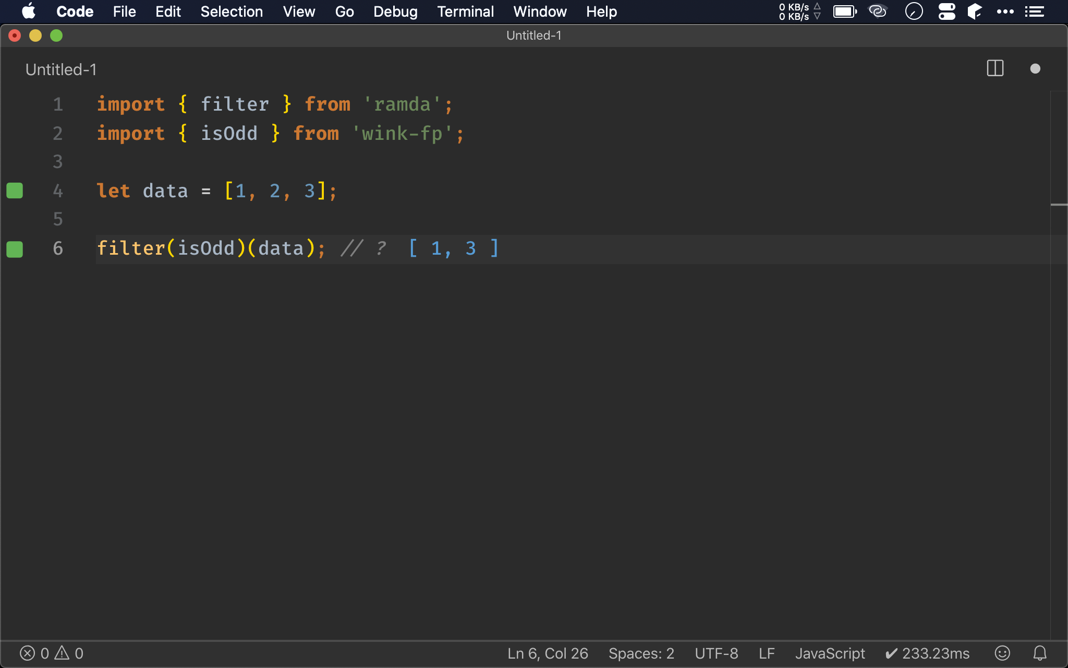Click the toggle switches menu bar icon
The image size is (1068, 668).
coord(946,11)
